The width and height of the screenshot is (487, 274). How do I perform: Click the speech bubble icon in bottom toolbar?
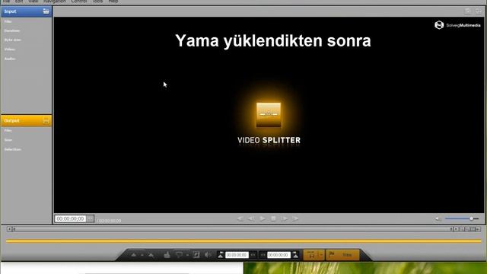(180, 255)
